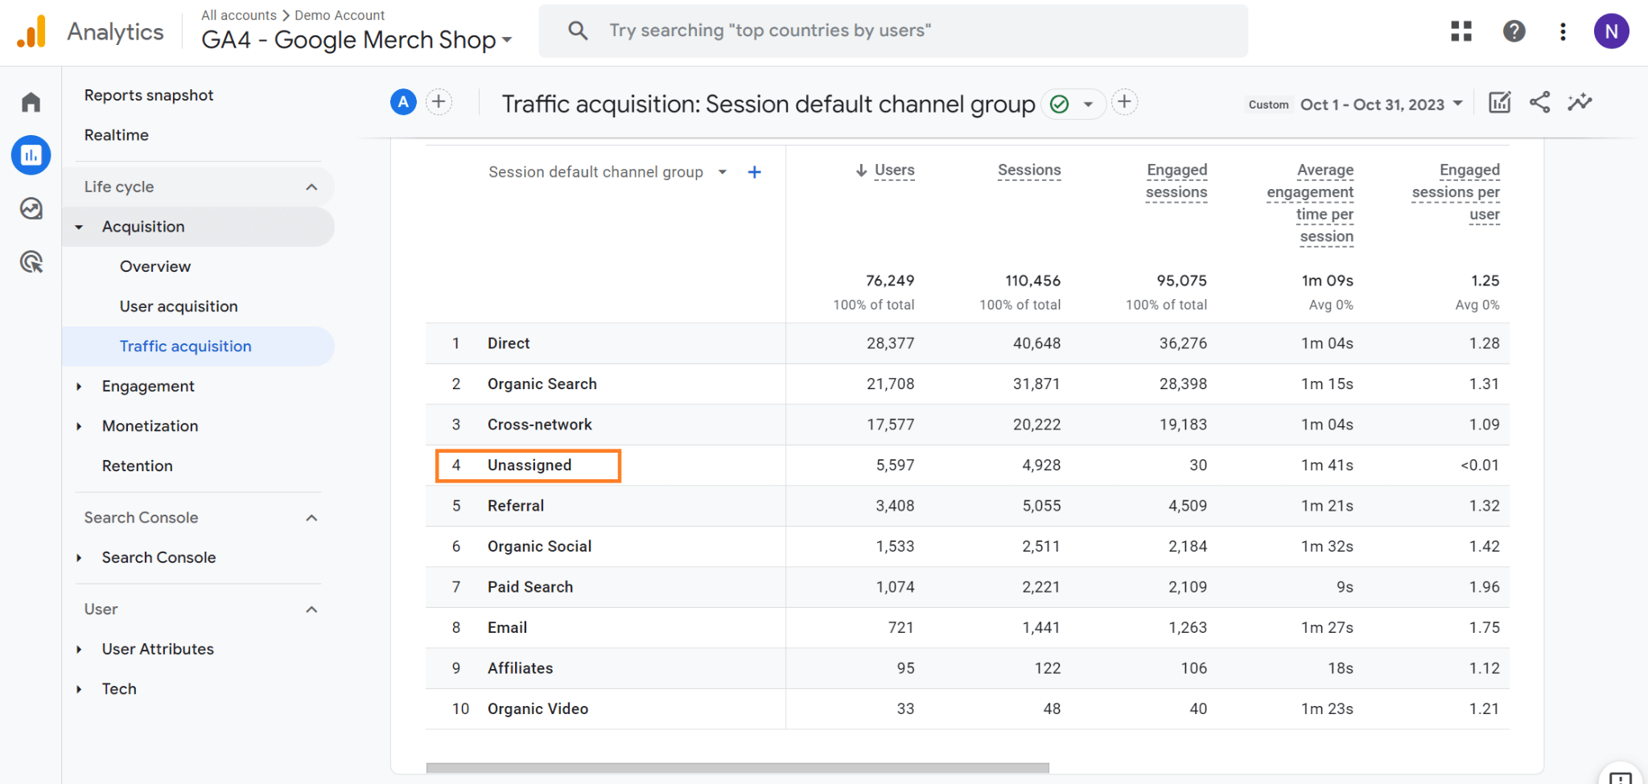The width and height of the screenshot is (1648, 784).
Task: Go to All accounts breadcrumb
Action: [239, 15]
